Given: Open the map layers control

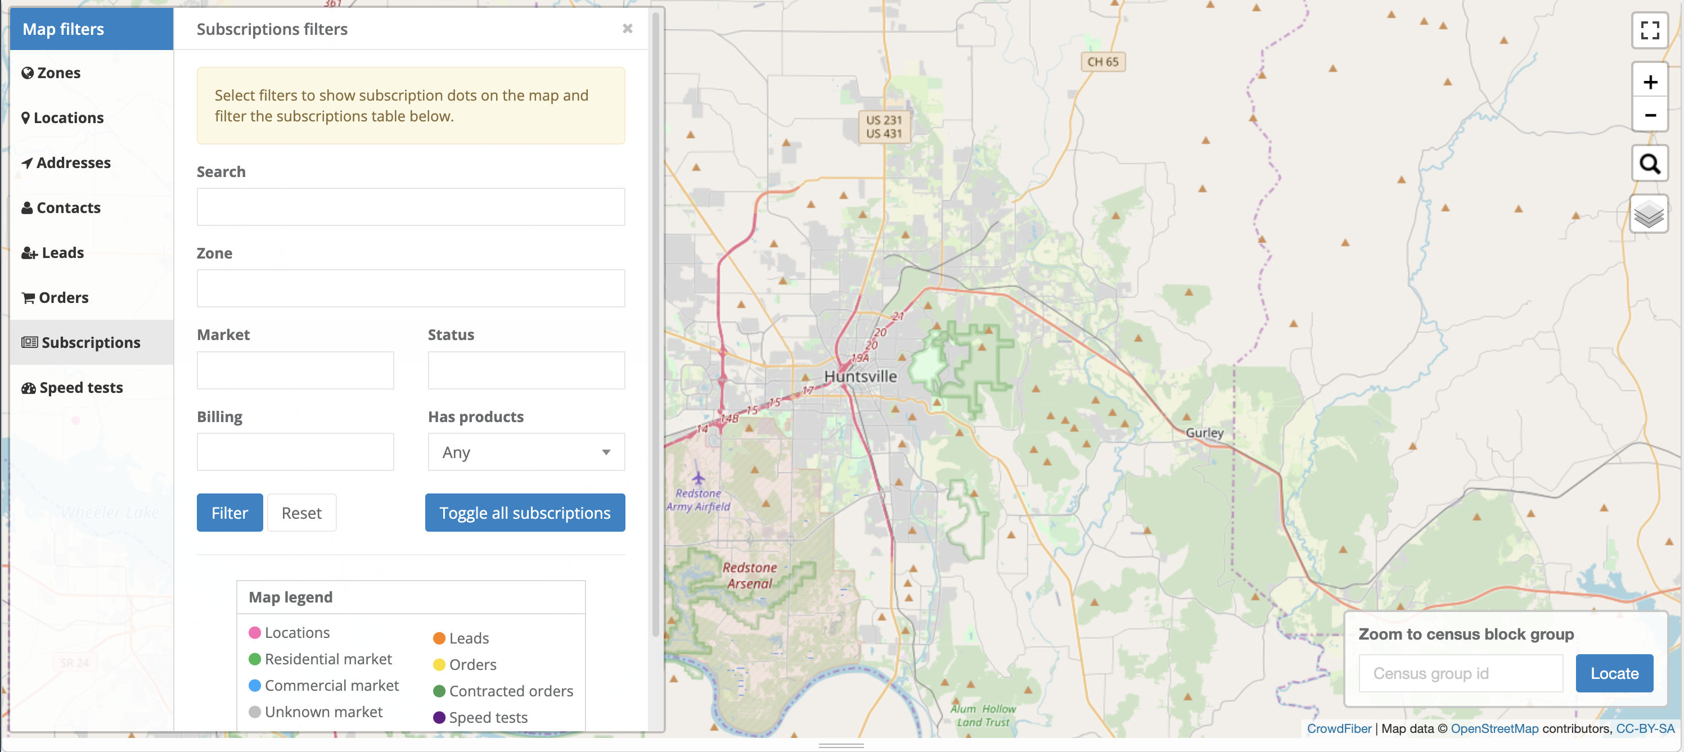Looking at the screenshot, I should (1648, 214).
